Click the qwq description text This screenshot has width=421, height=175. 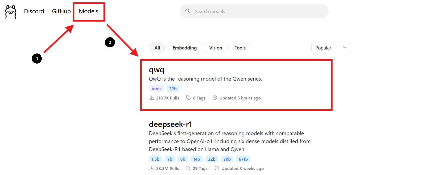point(205,79)
